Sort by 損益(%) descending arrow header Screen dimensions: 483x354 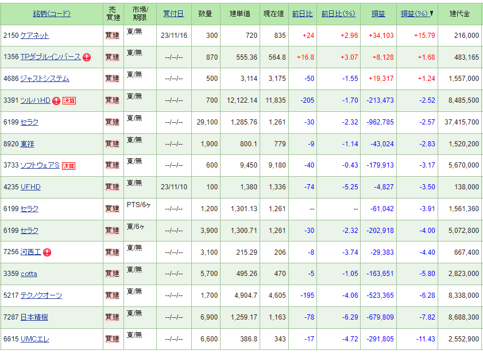click(417, 14)
